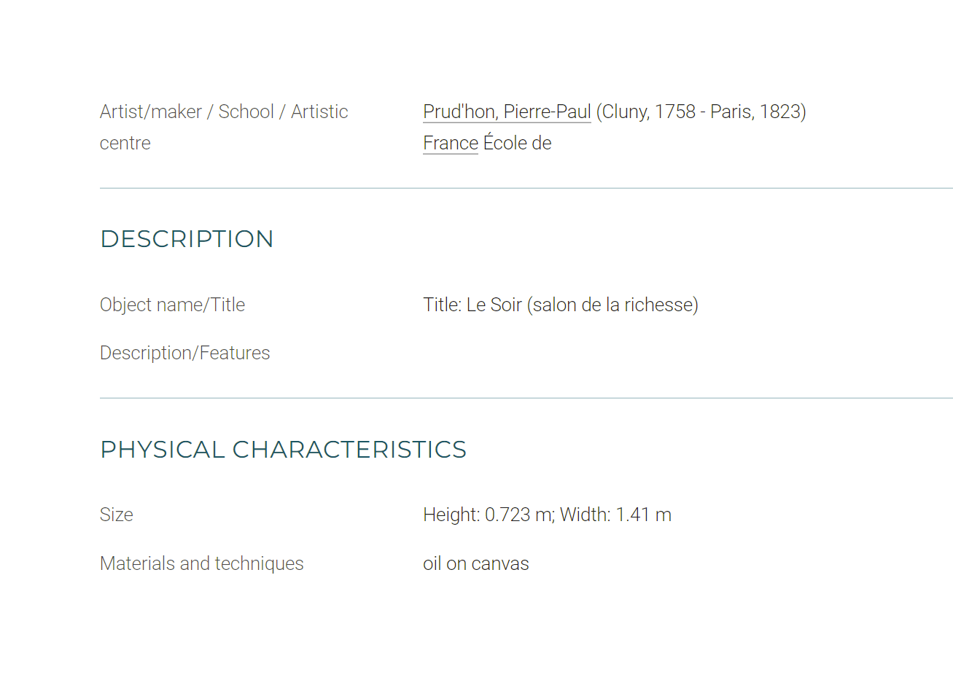Viewport: 953px width, 688px height.
Task: Click the divider line above DESCRIPTION heading
Action: point(526,188)
